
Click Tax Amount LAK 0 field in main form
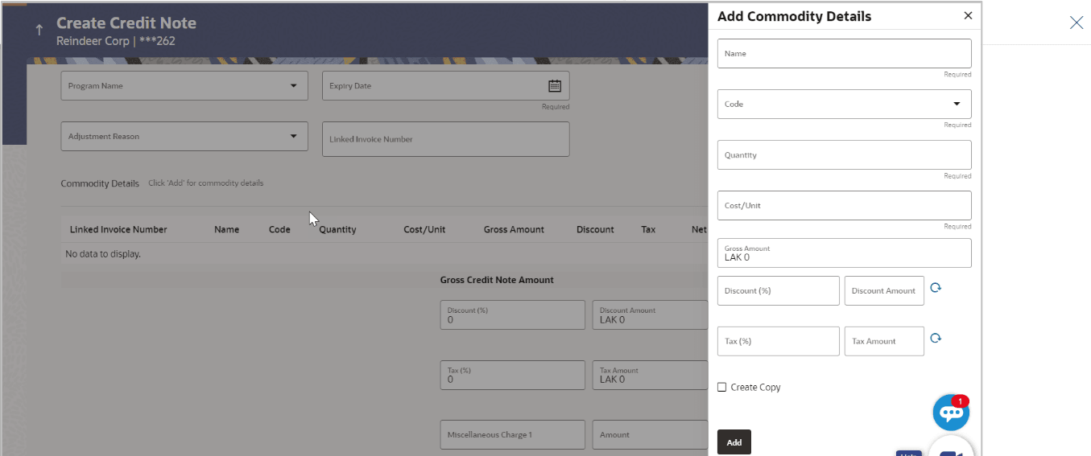(651, 375)
